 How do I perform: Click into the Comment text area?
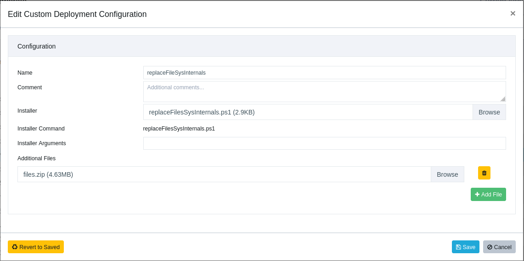[x=325, y=91]
